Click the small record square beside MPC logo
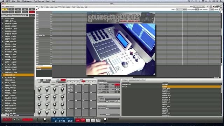Image resolution: width=224 pixels, height=126 pixels. (213, 7)
